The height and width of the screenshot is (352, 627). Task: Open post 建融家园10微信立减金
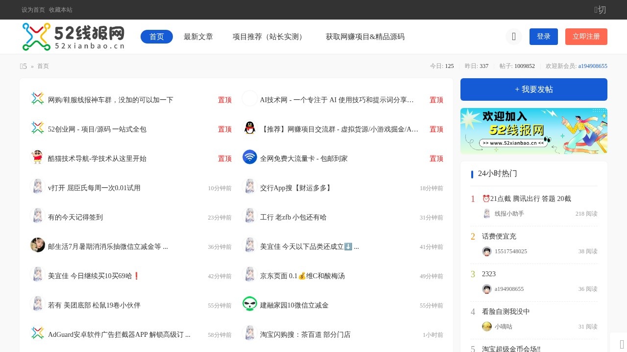pos(294,305)
